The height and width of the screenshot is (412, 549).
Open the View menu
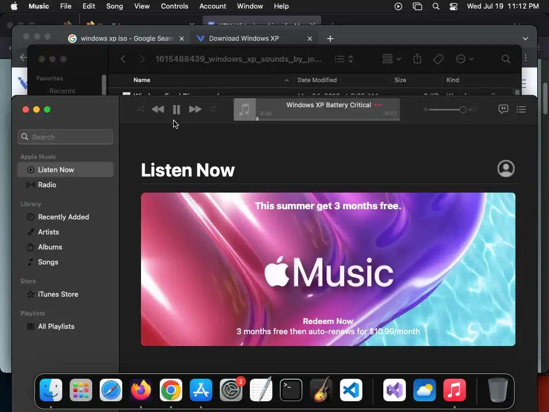click(x=142, y=6)
